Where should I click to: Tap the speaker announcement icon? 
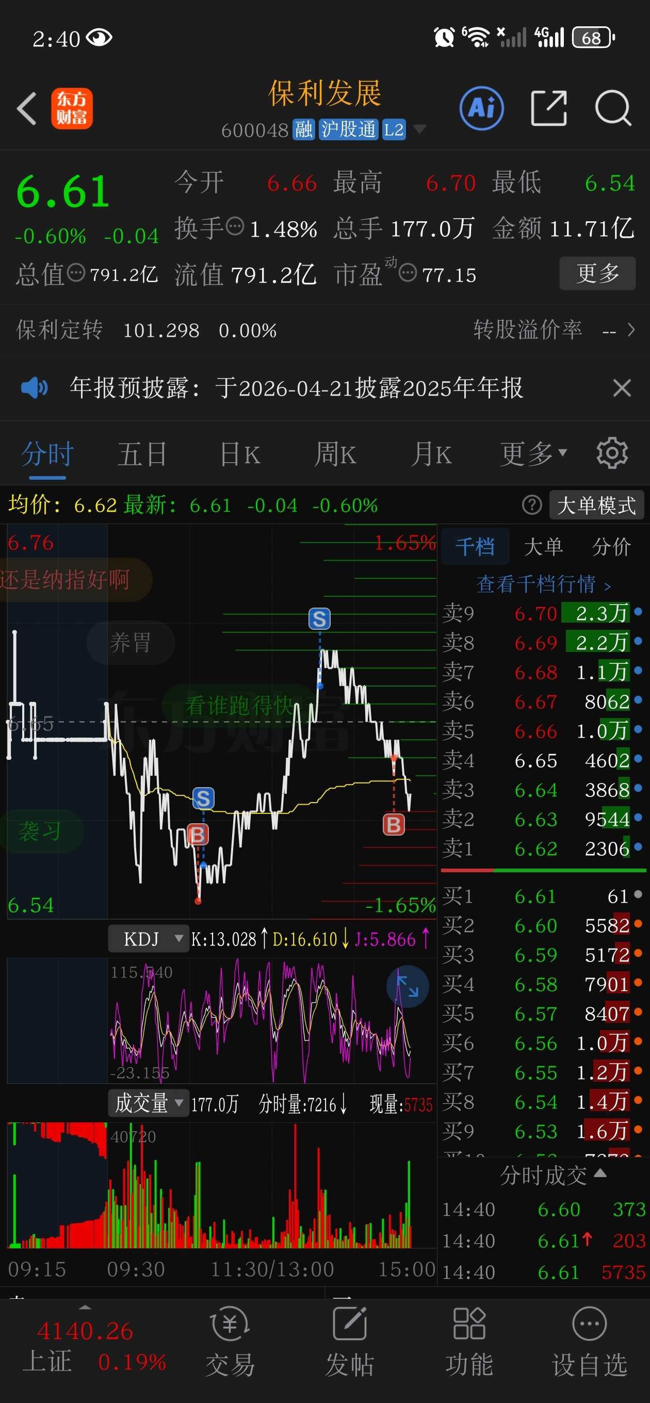point(34,388)
